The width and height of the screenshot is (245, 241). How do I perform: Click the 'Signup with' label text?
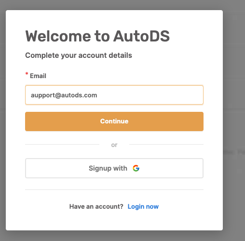coord(108,168)
